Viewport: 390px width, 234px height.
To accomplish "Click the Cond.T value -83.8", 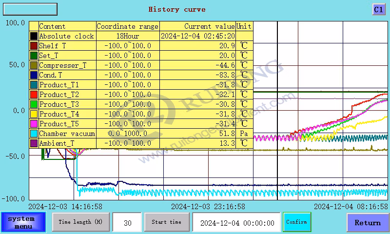I will pyautogui.click(x=225, y=75).
